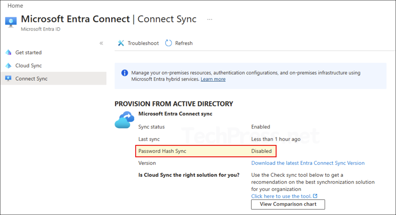
Task: Click the Connect Sync page title
Action: (167, 19)
